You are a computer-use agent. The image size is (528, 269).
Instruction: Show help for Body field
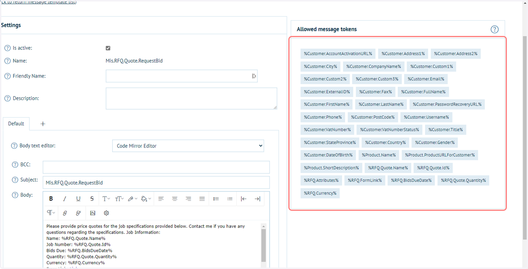(x=15, y=195)
